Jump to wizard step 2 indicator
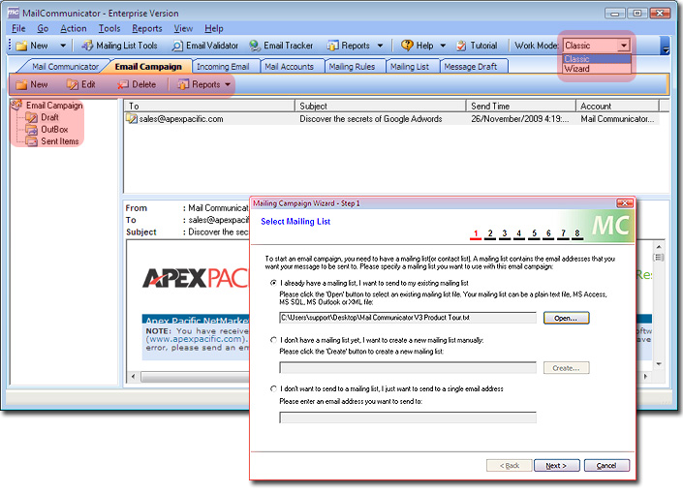The image size is (683, 494). [490, 234]
